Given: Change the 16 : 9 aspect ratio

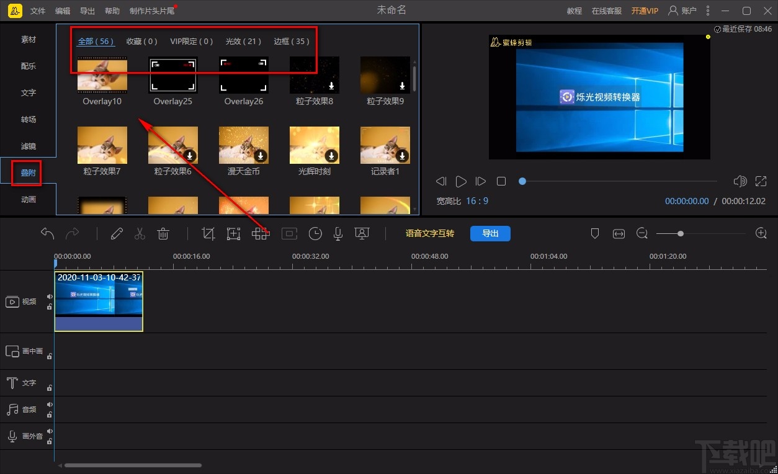Looking at the screenshot, I should coord(477,201).
